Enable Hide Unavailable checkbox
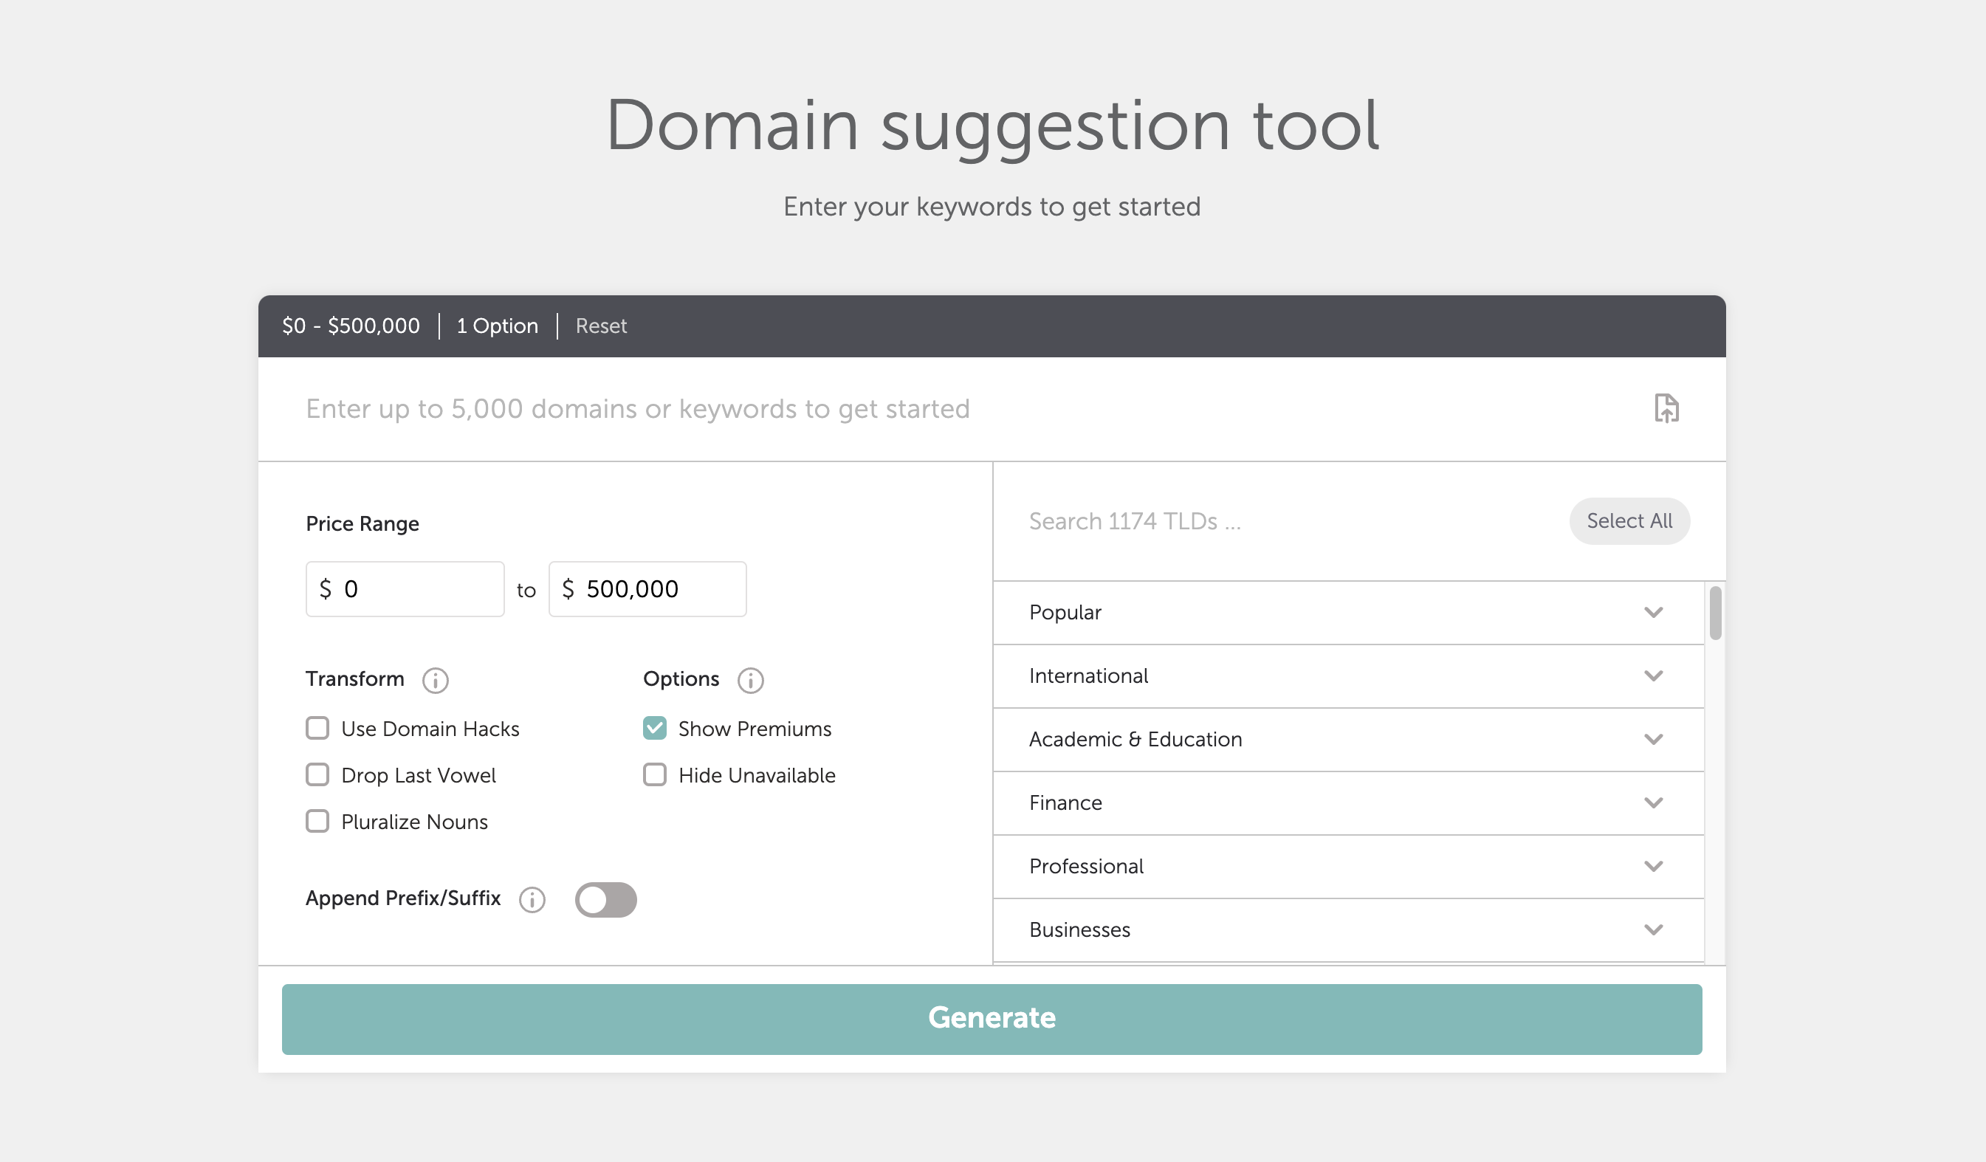Viewport: 1986px width, 1162px height. (x=655, y=774)
